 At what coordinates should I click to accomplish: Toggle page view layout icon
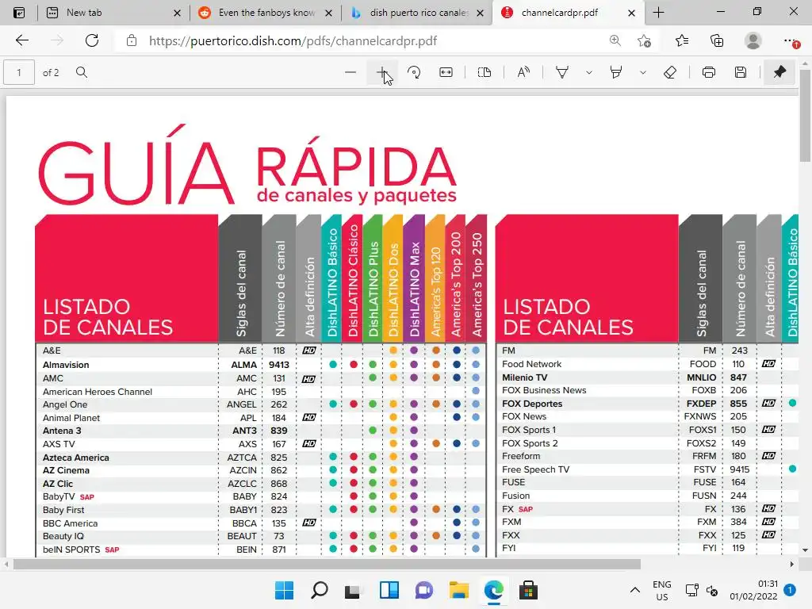[x=485, y=72]
